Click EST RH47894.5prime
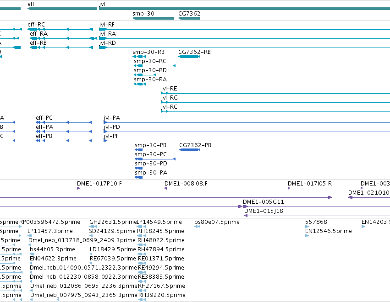Image resolution: width=390 pixels, height=302 pixels. coord(142,254)
